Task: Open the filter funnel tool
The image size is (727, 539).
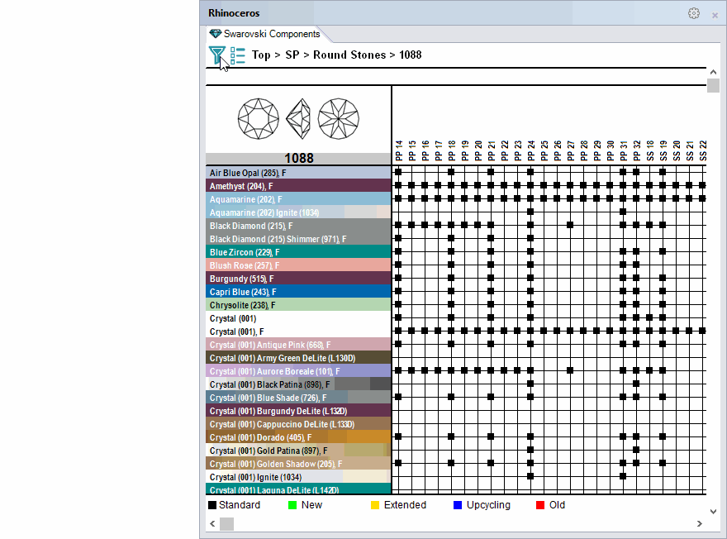Action: pyautogui.click(x=216, y=55)
